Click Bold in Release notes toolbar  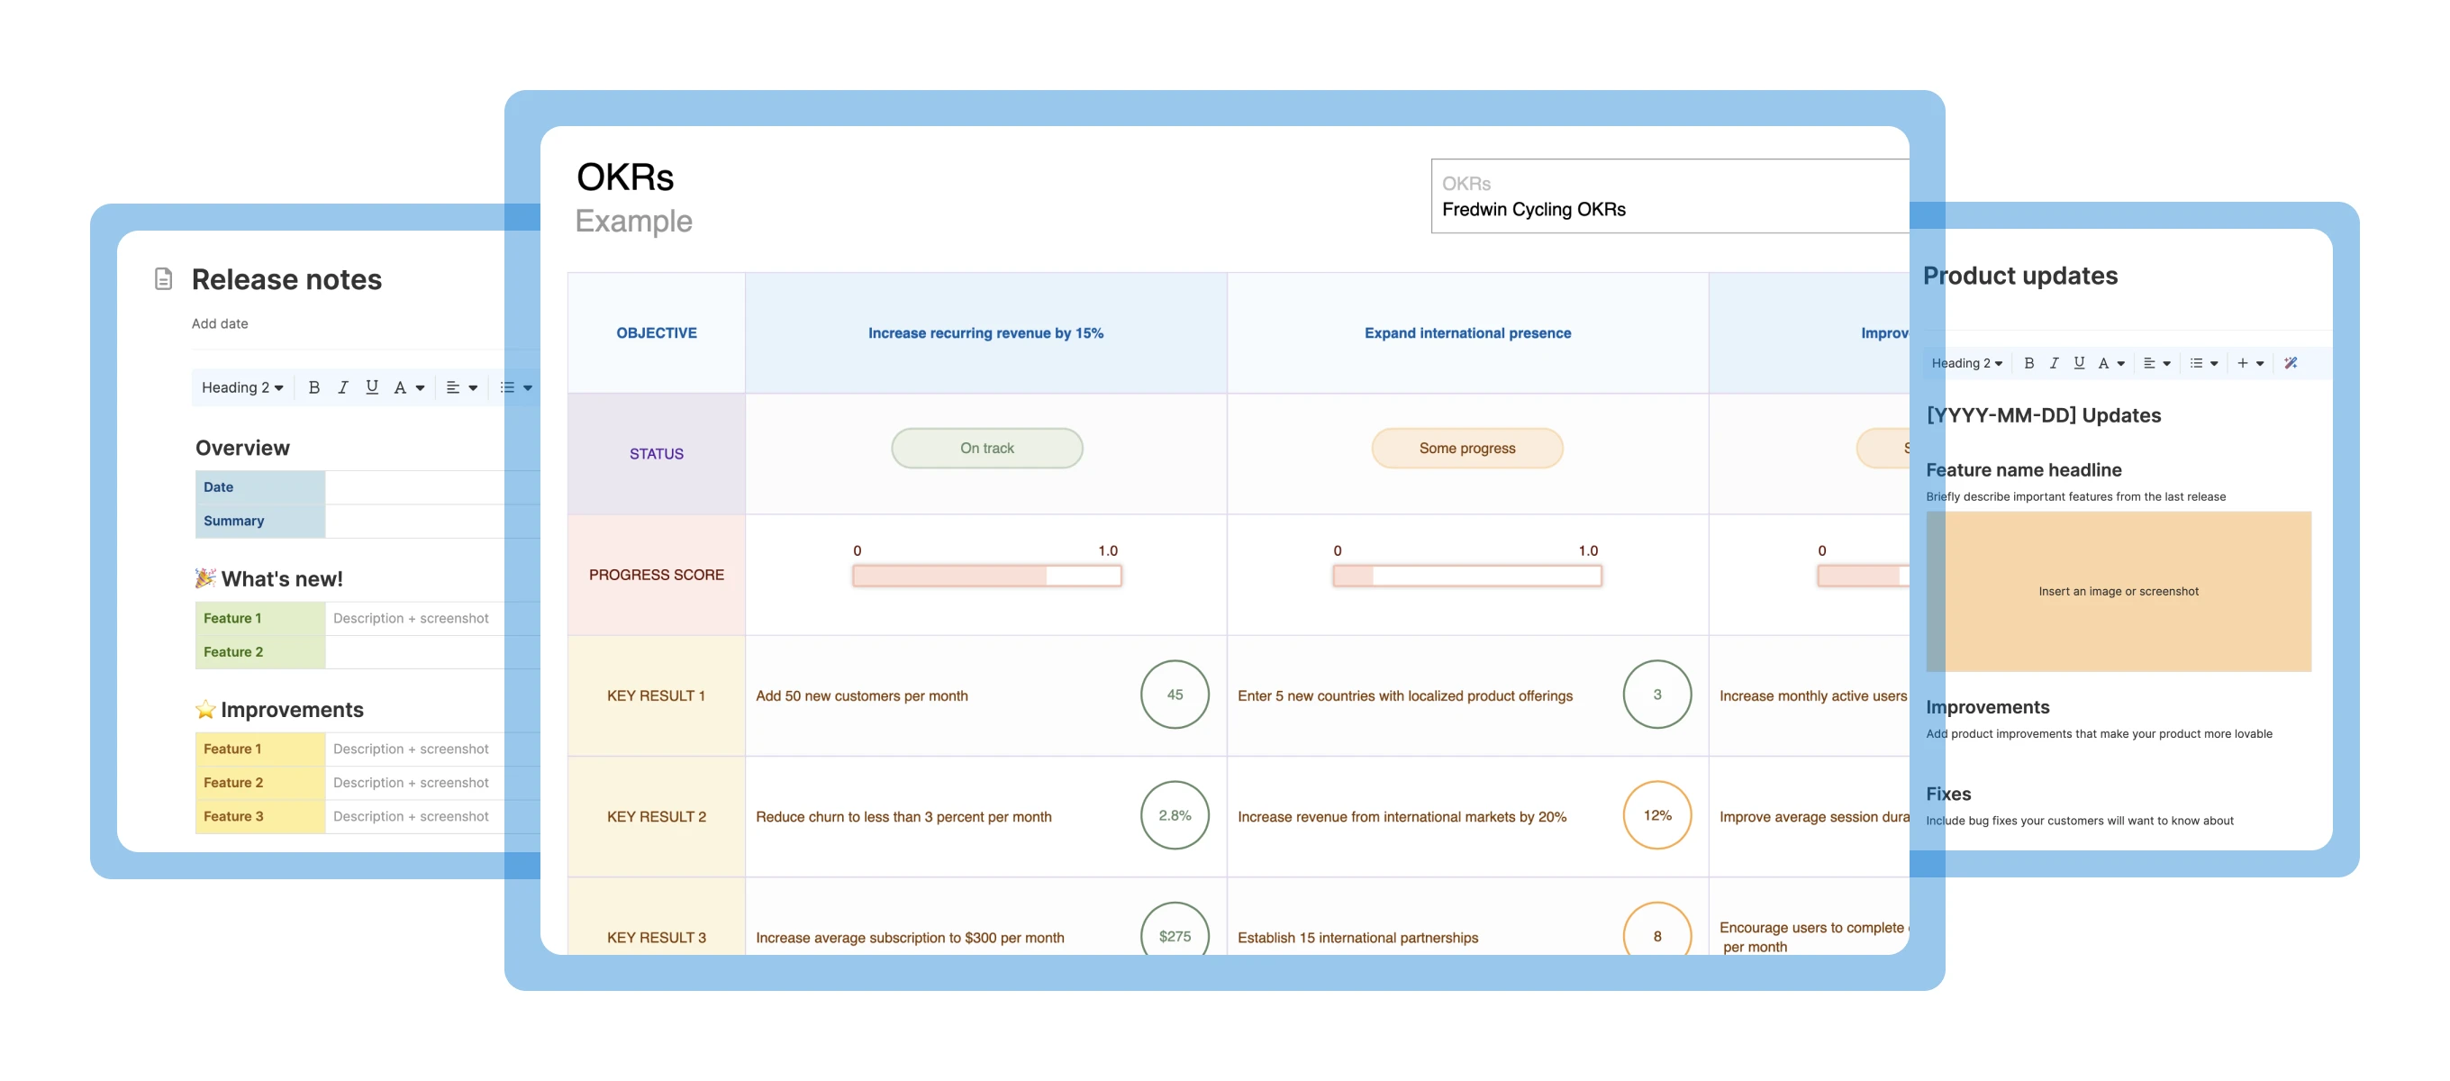313,387
